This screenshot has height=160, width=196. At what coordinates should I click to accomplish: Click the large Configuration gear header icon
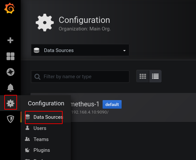[x=45, y=23]
